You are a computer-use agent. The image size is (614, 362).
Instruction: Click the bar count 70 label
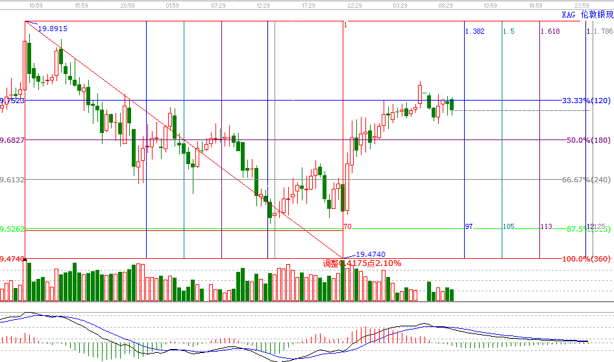click(x=347, y=226)
